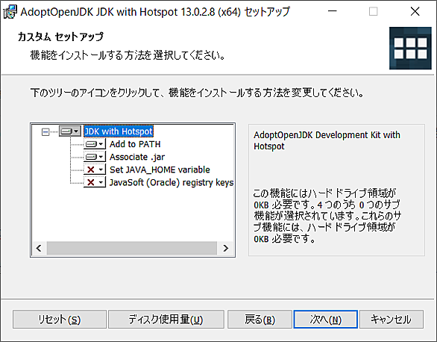Select the Set JAVA_HOME variable label
Image resolution: width=437 pixels, height=342 pixels.
coord(160,170)
